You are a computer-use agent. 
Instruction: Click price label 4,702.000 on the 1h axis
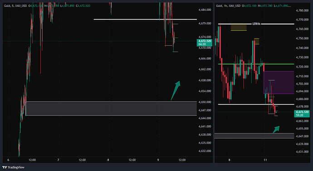tap(302, 84)
